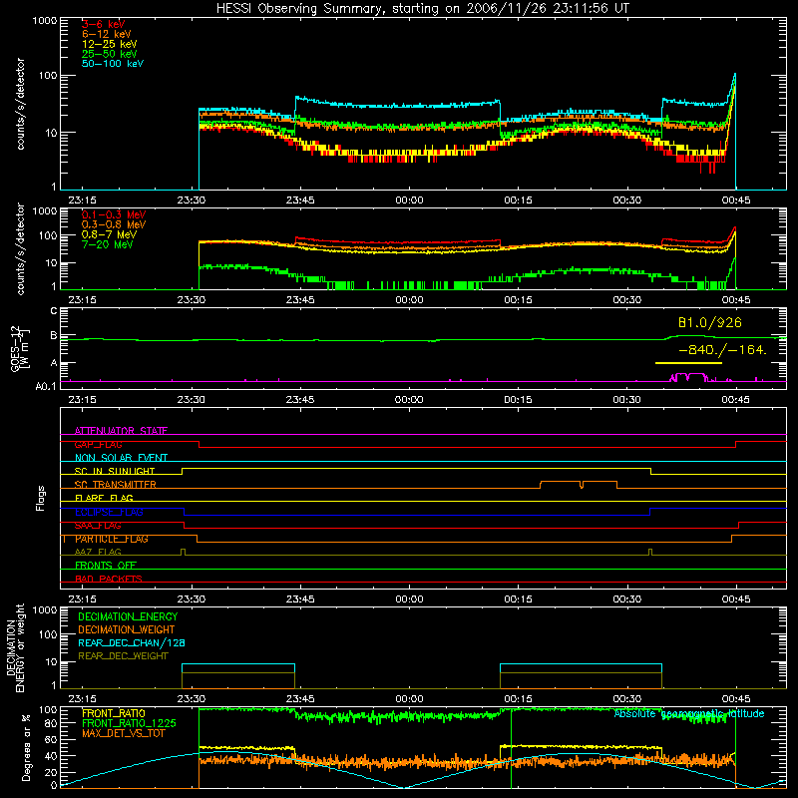Click 23:30 tick under the decimation panel
The height and width of the screenshot is (798, 798).
tap(192, 699)
